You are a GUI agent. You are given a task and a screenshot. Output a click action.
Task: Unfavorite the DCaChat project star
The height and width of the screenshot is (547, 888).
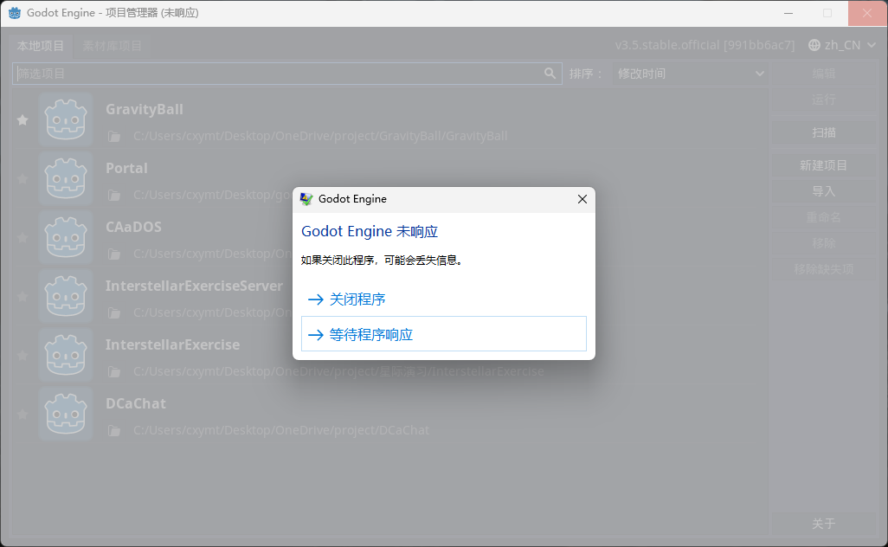[x=22, y=413]
